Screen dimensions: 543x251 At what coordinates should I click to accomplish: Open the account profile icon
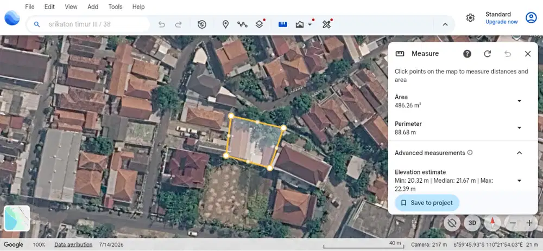pyautogui.click(x=531, y=18)
